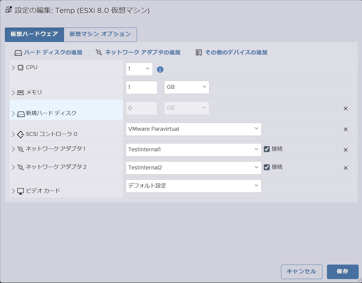This screenshot has width=362, height=283.
Task: Open the CPU count dropdown
Action: [139, 69]
